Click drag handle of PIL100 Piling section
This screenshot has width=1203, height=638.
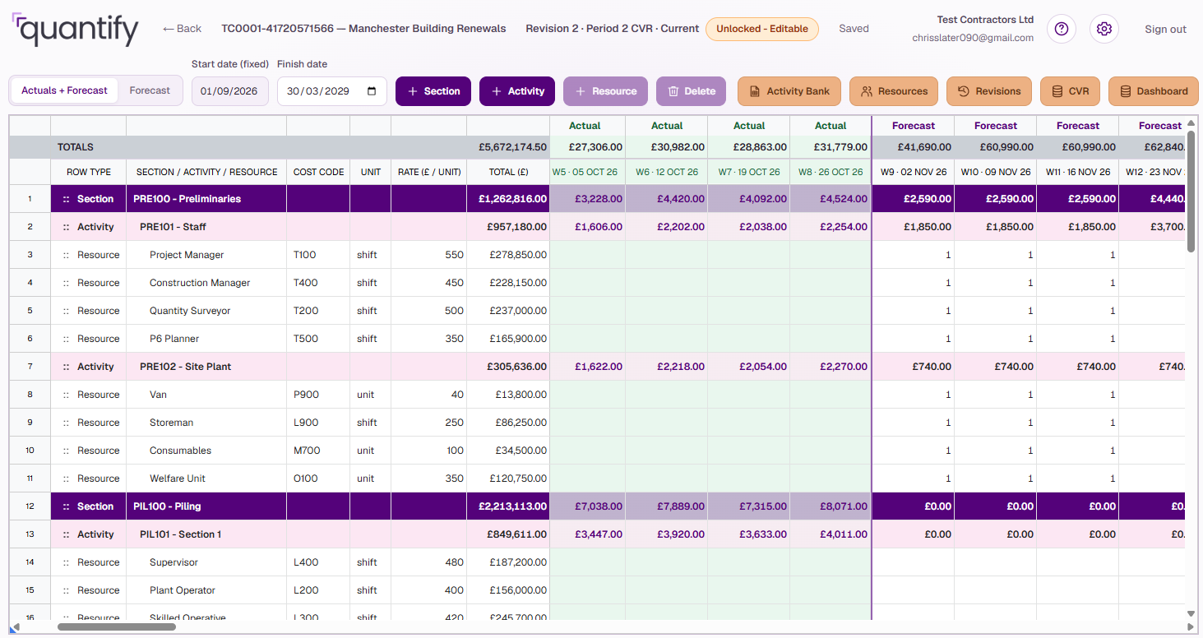66,506
